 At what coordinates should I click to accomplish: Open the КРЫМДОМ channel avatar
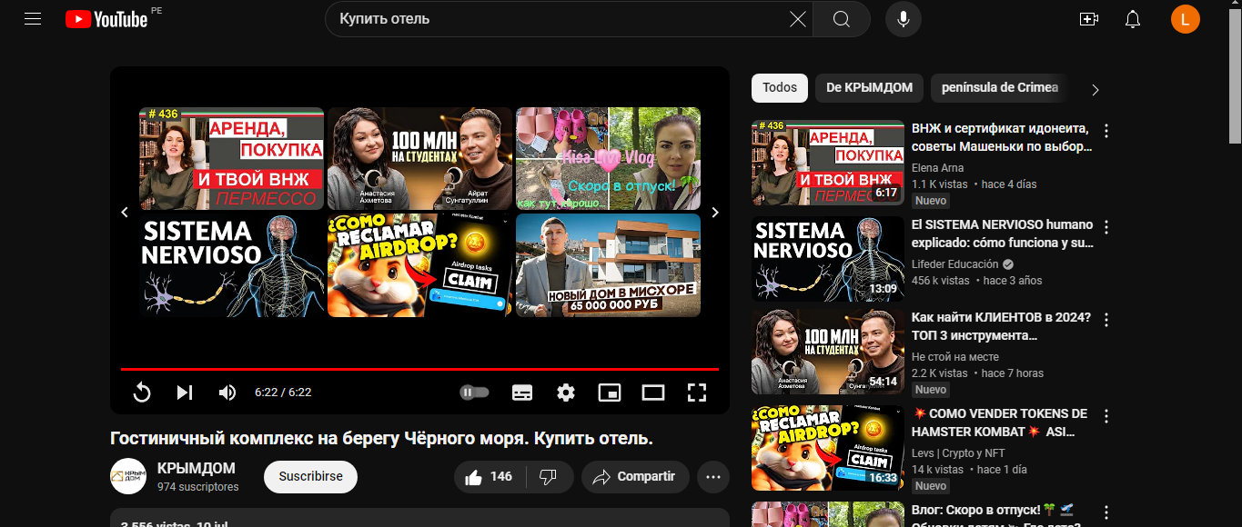pyautogui.click(x=128, y=476)
